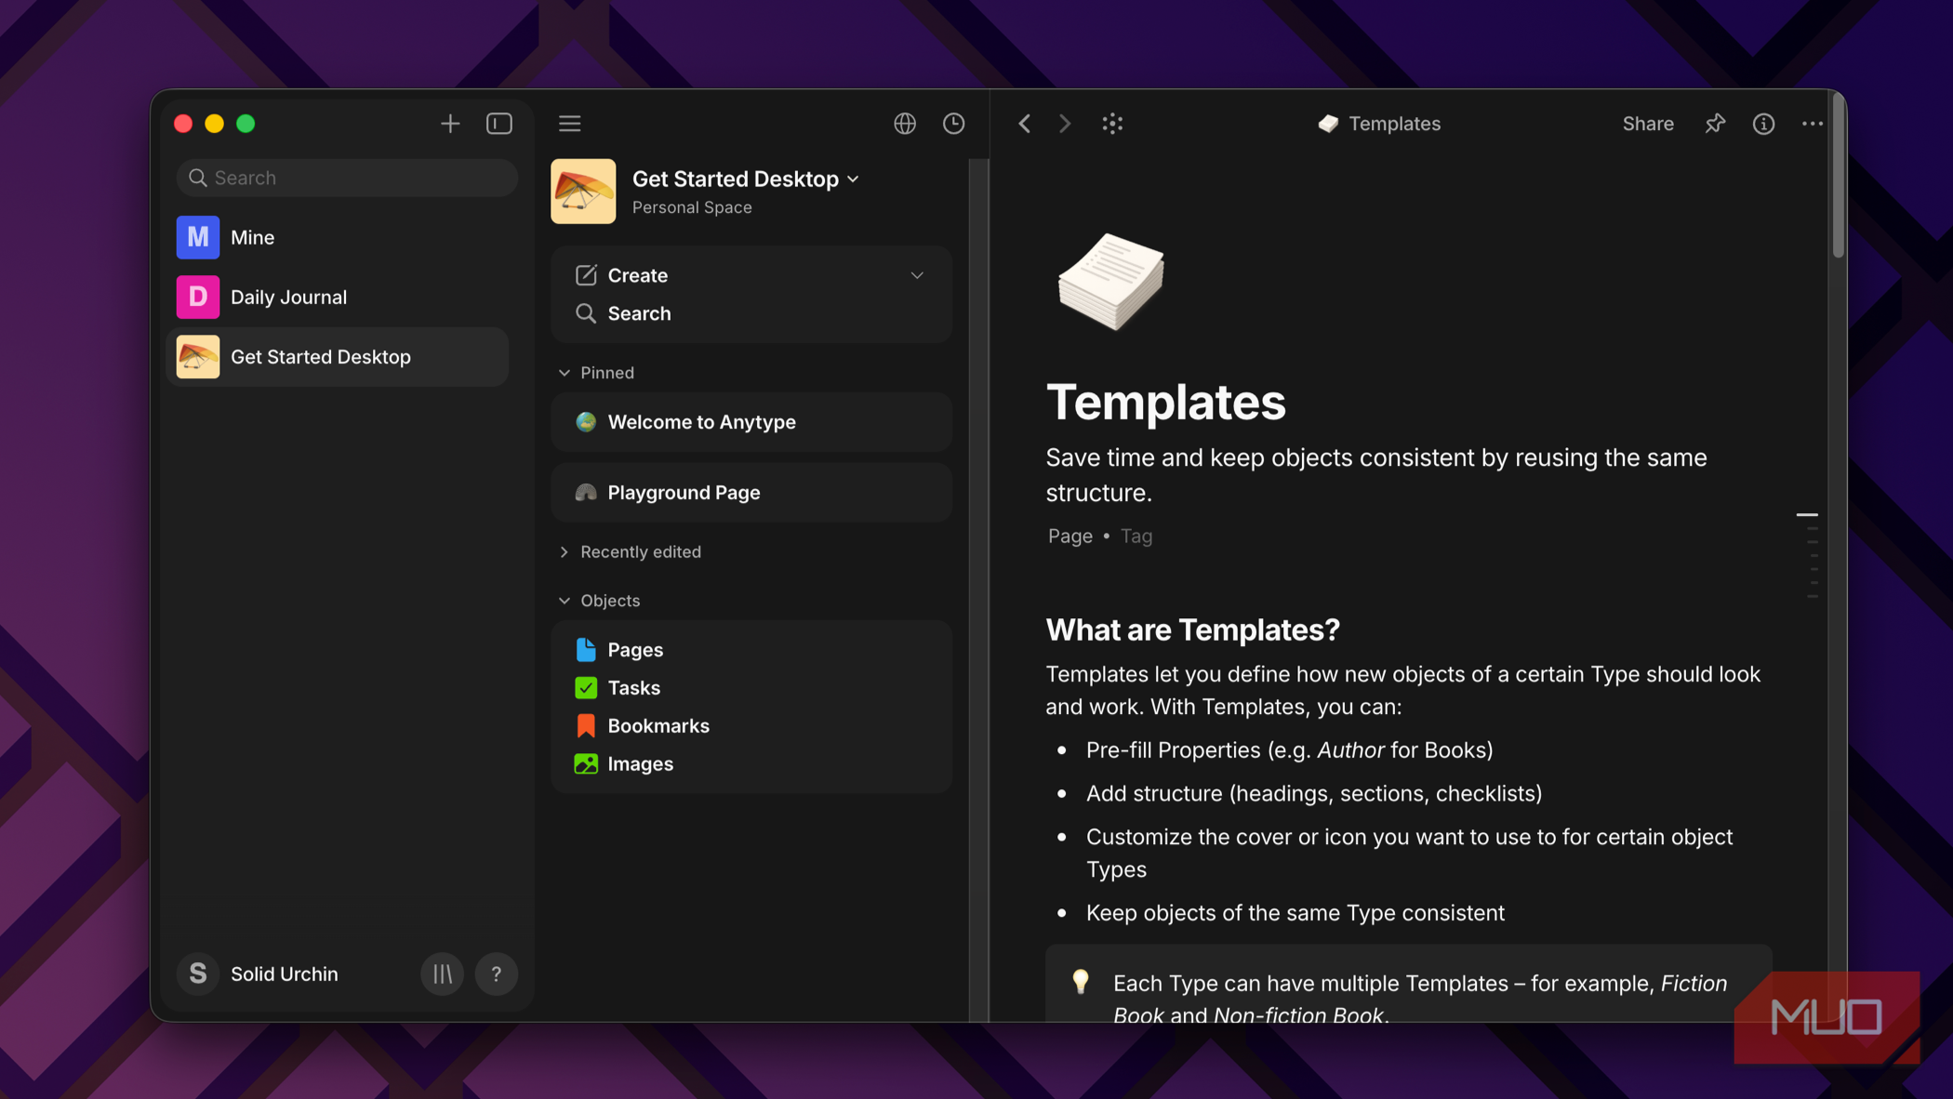Expand the Recently edited section
The height and width of the screenshot is (1099, 1953).
click(x=630, y=552)
